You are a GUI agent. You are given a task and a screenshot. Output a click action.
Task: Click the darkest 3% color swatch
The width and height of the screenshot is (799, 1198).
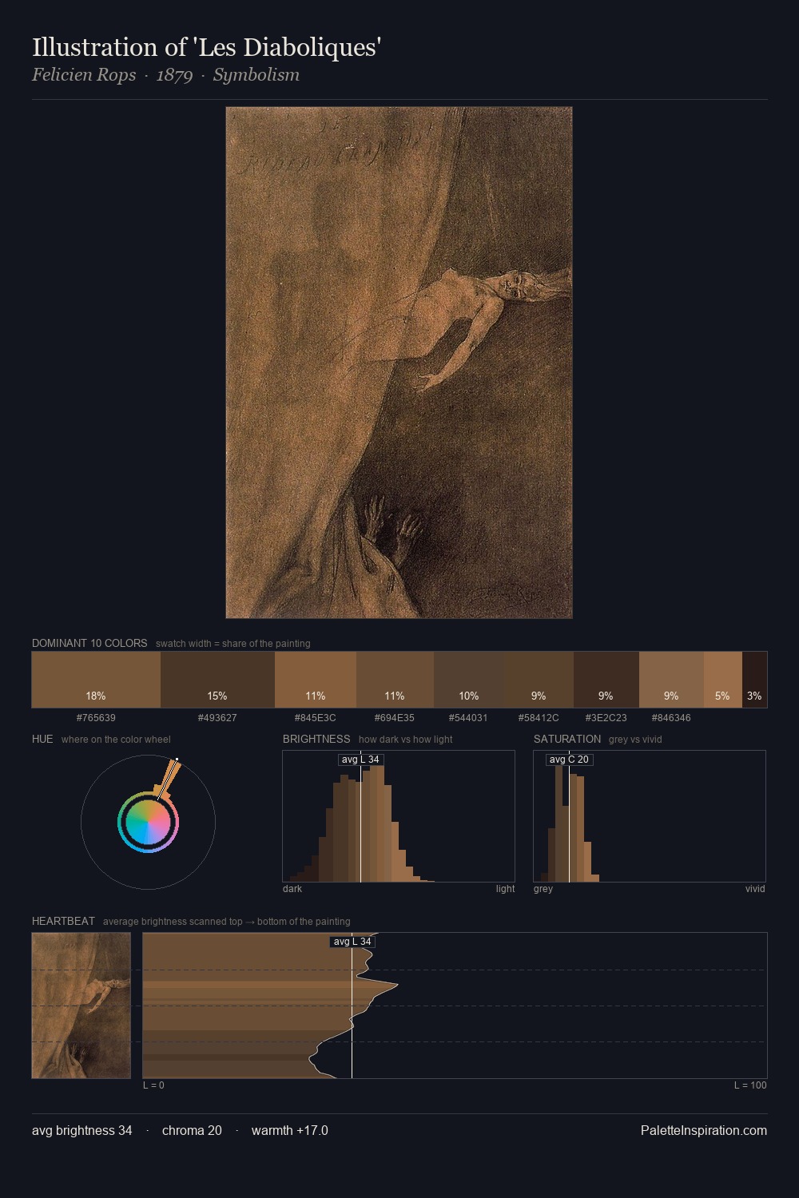point(754,680)
